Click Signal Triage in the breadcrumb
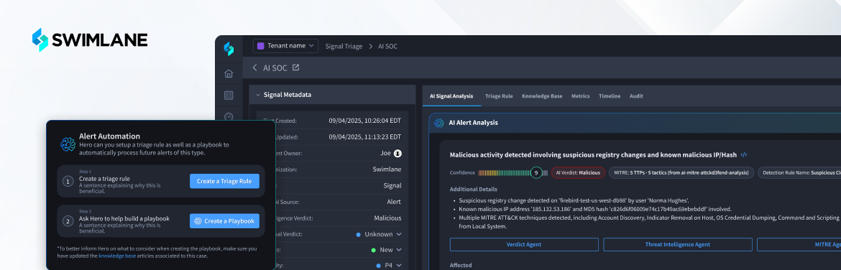 (x=344, y=46)
